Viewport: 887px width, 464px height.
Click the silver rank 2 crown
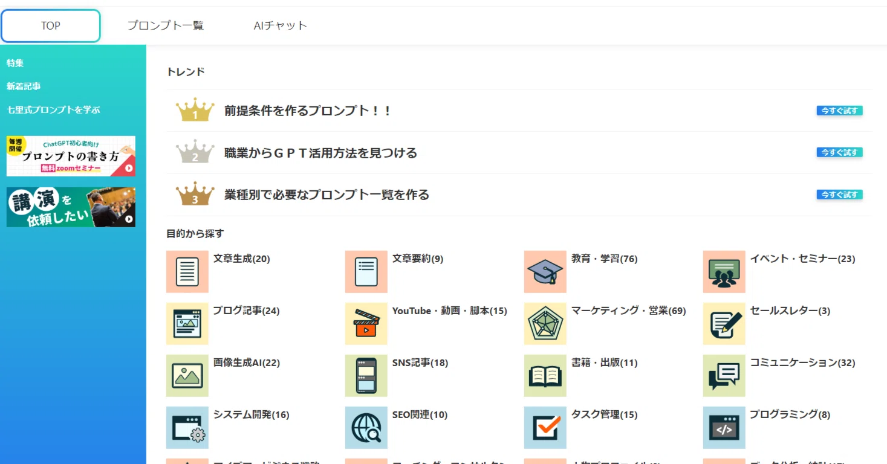195,152
